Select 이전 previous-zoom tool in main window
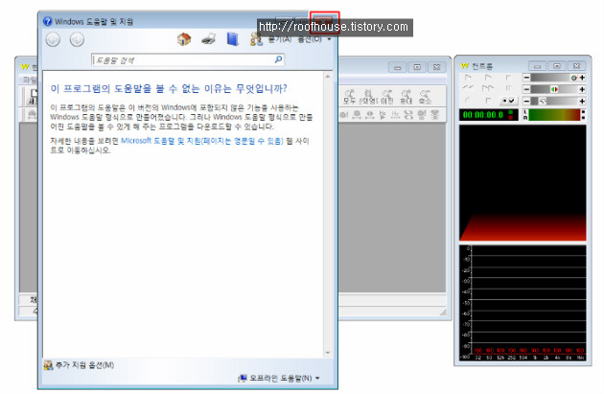Image resolution: width=604 pixels, height=394 pixels. tap(386, 97)
